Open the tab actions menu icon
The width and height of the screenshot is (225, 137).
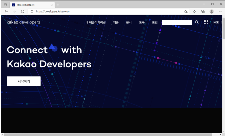tap(5, 5)
